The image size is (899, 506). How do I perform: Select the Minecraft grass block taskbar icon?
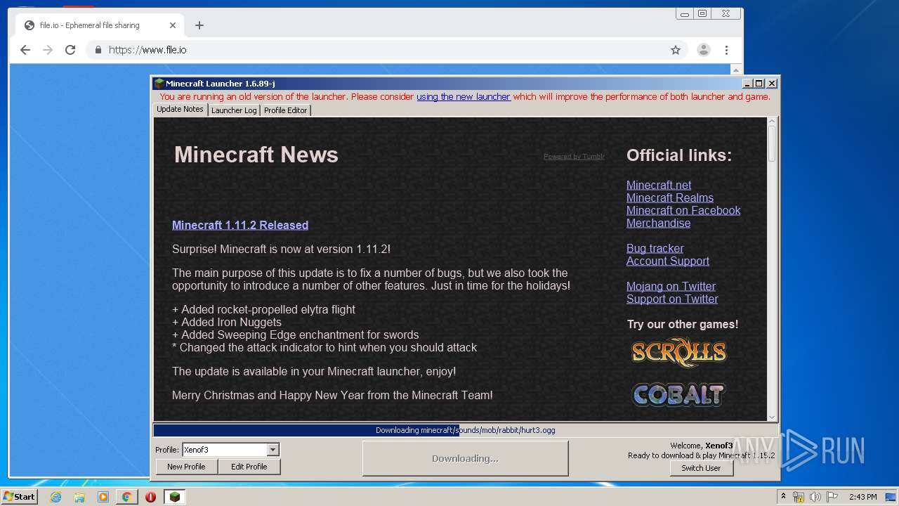(175, 497)
